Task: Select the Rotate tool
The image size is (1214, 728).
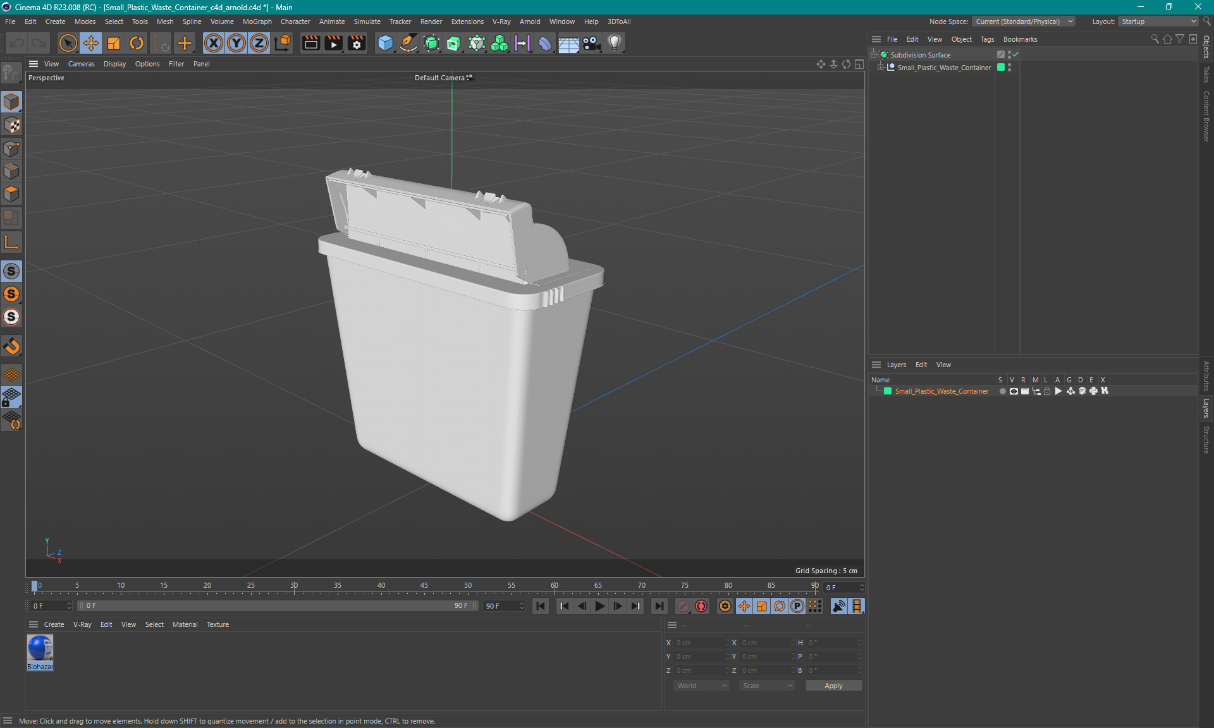Action: coord(135,42)
